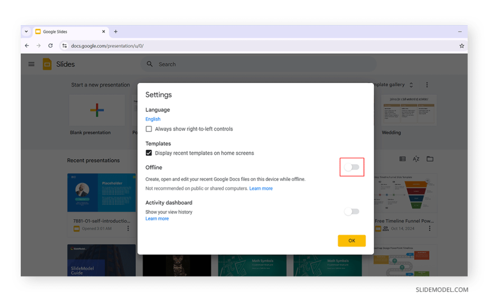
Task: Enable the Activity dashboard view history toggle
Action: click(352, 211)
